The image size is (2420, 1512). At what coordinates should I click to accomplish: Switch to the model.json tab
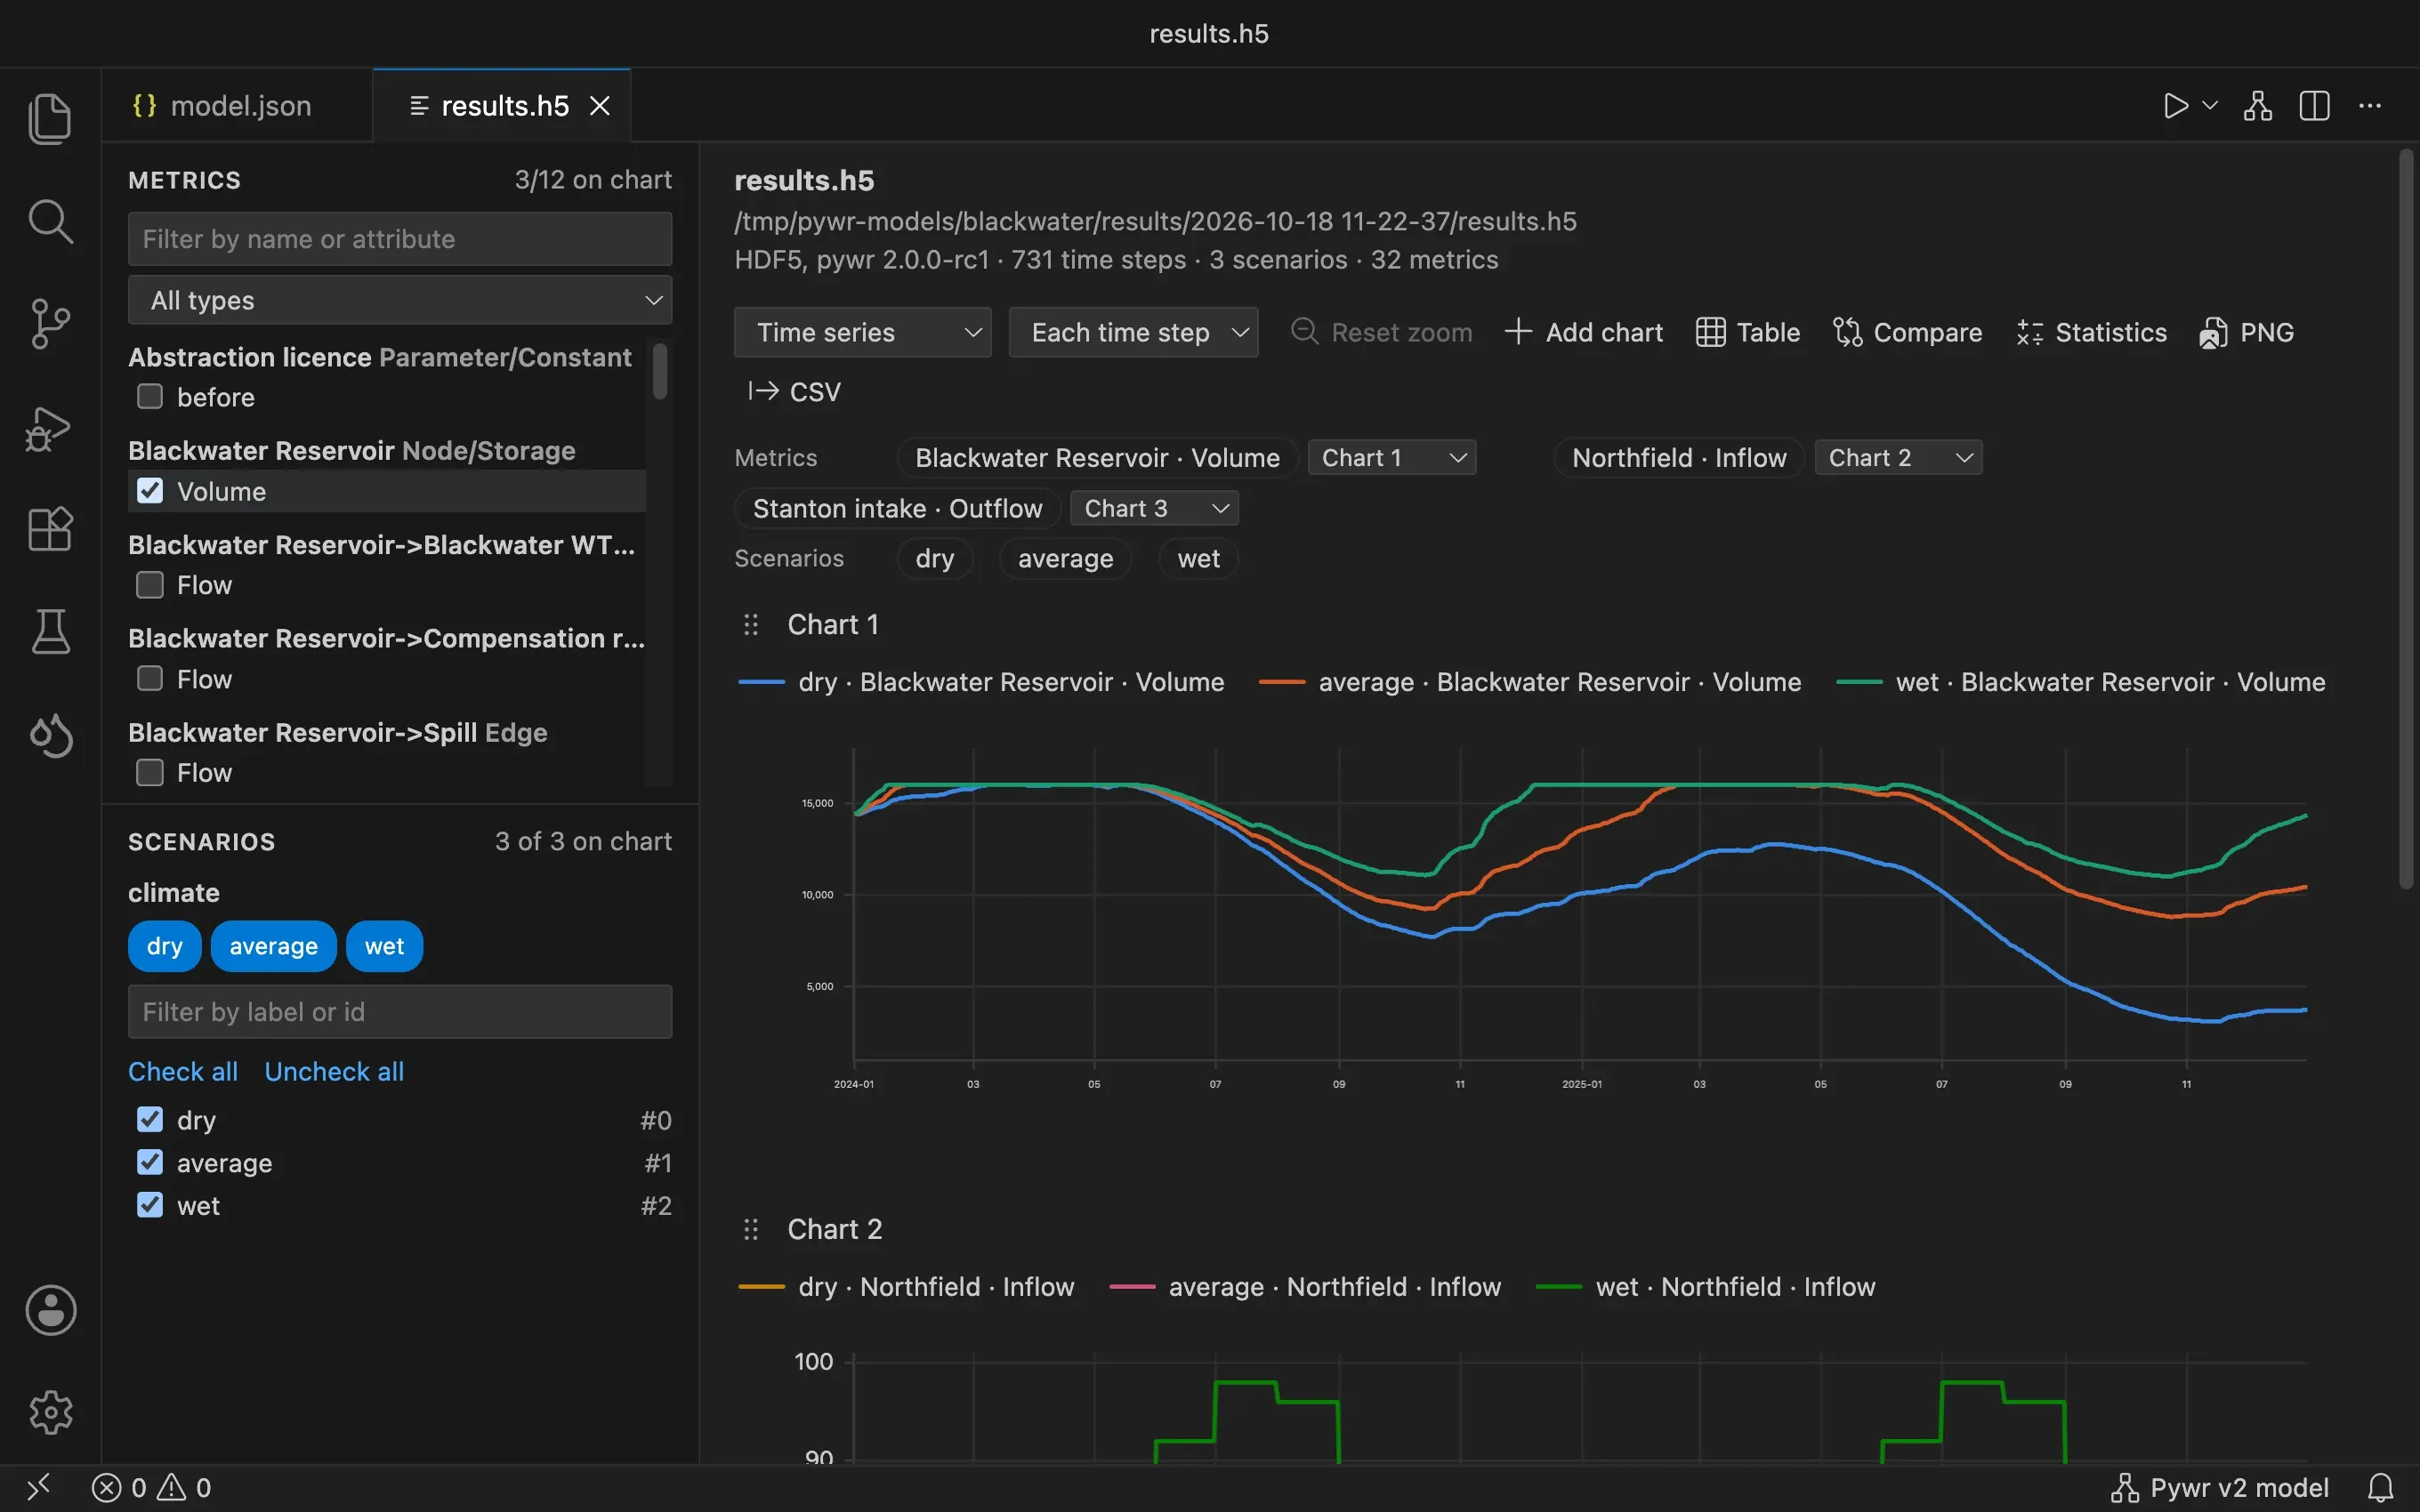[237, 106]
